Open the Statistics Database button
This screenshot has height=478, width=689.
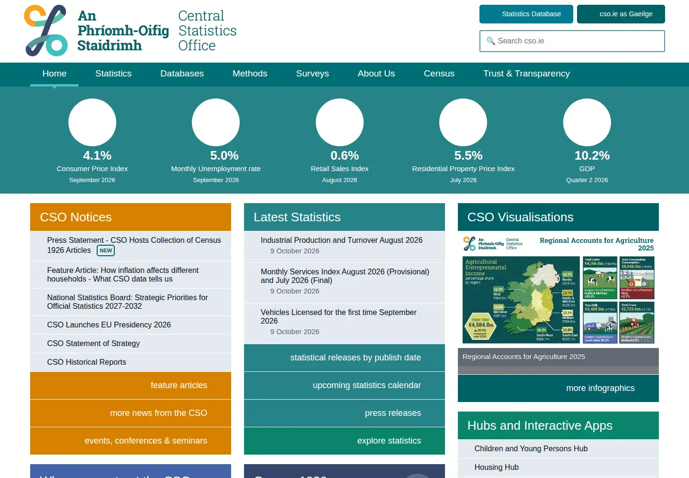[x=526, y=14]
